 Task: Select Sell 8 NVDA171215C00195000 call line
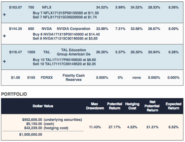pos(65,38)
